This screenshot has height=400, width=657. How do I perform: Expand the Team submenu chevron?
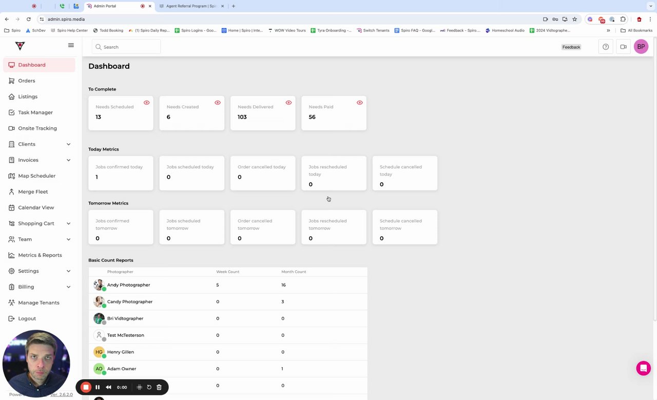pyautogui.click(x=68, y=239)
